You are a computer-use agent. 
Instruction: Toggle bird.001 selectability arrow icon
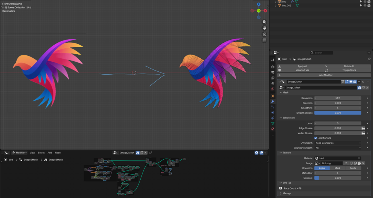click(361, 6)
